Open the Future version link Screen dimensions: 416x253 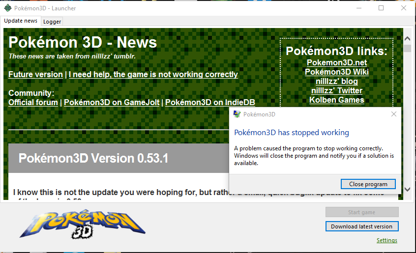click(35, 75)
